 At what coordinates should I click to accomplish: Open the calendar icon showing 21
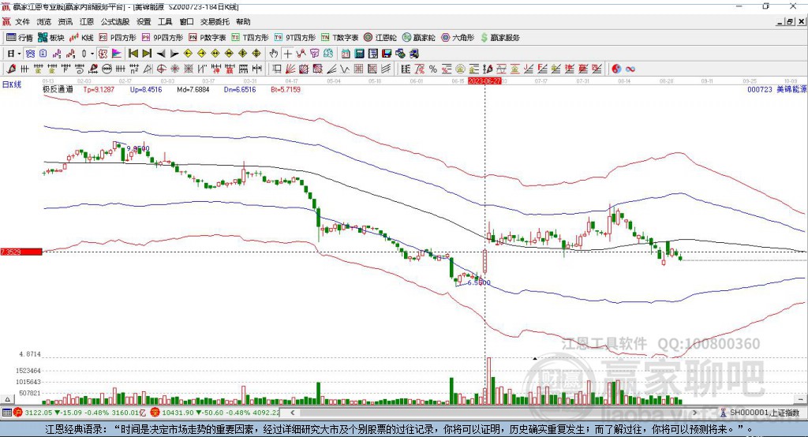[x=346, y=54]
